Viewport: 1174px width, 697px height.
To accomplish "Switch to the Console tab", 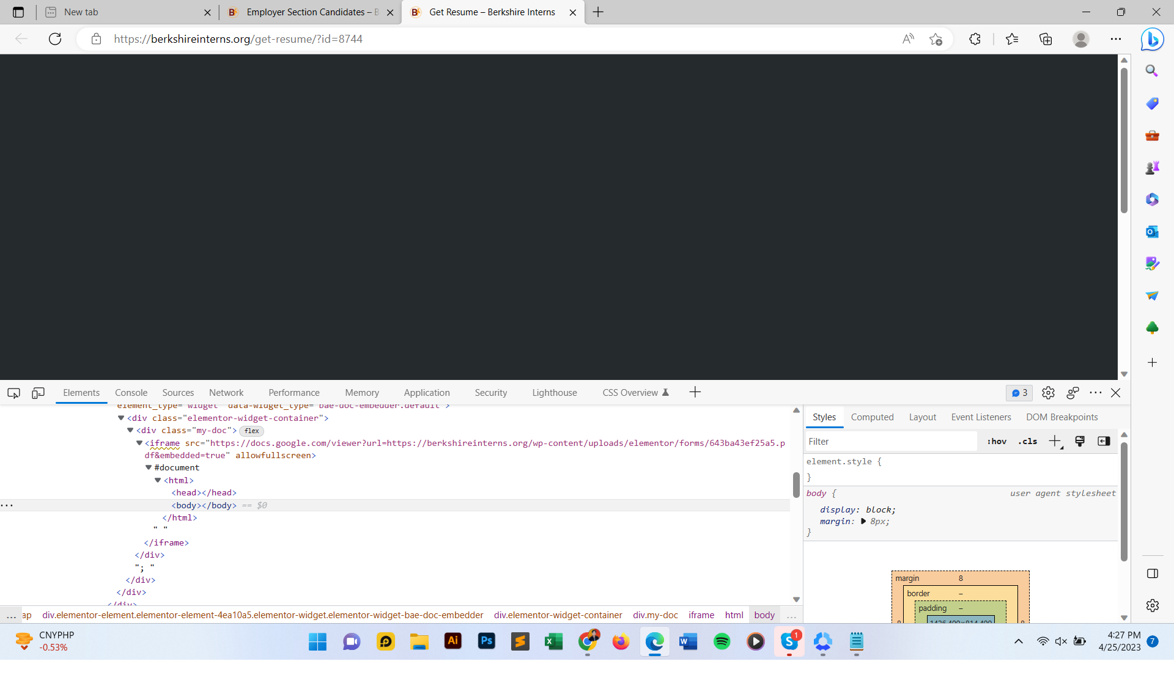I will (x=131, y=393).
